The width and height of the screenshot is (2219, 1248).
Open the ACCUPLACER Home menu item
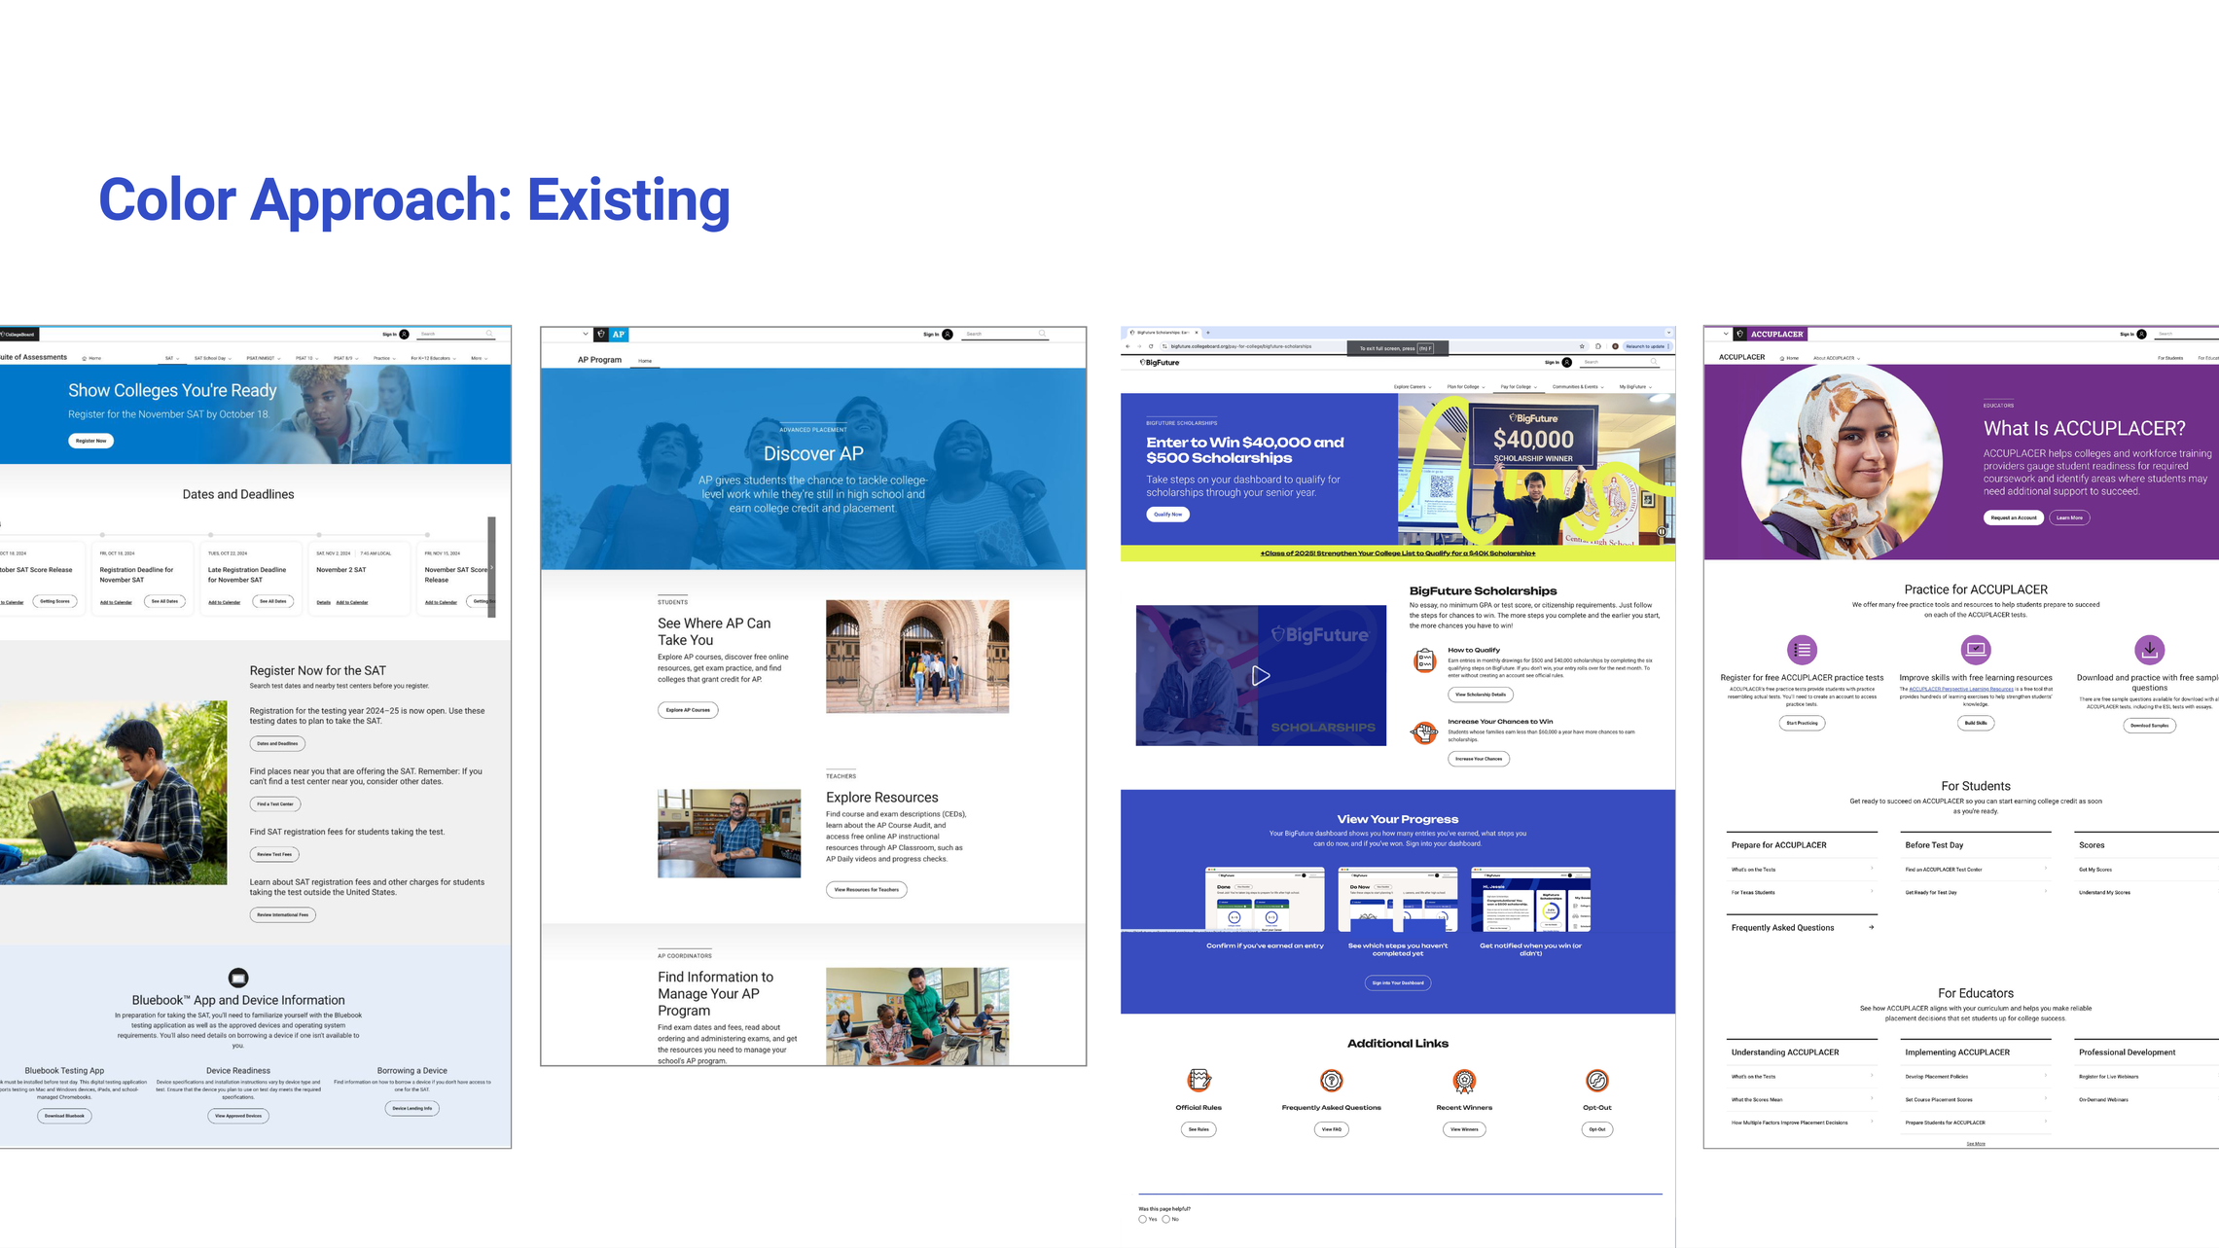point(1790,358)
